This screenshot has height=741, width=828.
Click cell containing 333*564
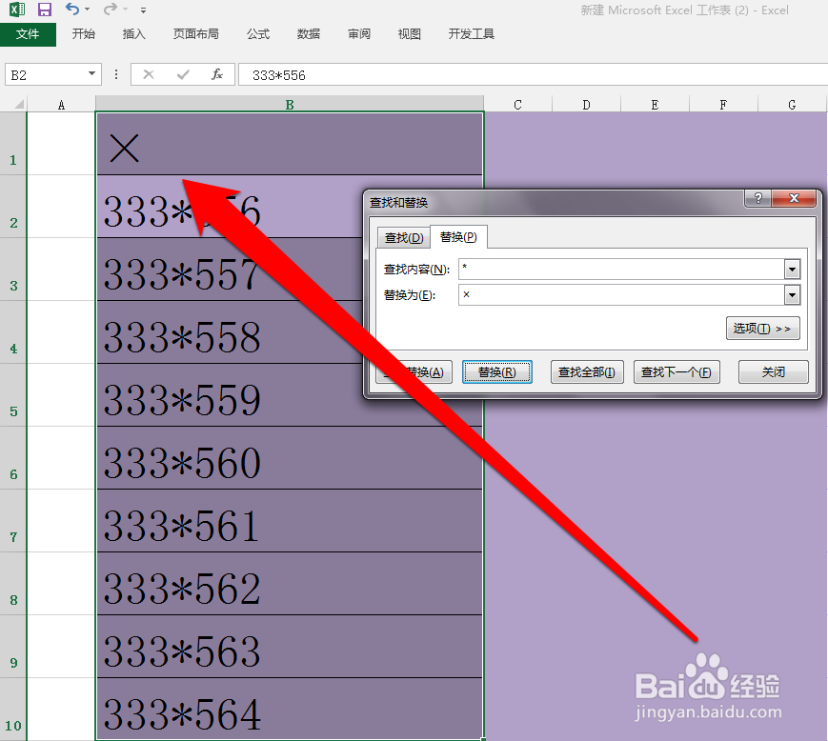(x=290, y=709)
